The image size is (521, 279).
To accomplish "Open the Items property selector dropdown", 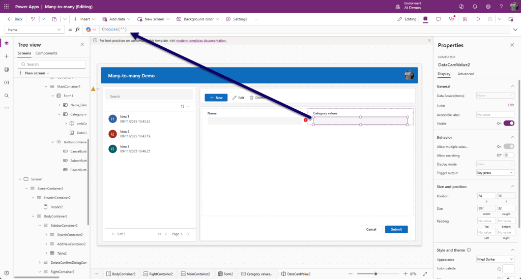I will [x=35, y=29].
